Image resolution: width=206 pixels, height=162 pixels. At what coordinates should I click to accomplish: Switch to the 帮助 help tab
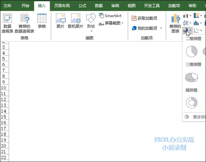(x=192, y=6)
